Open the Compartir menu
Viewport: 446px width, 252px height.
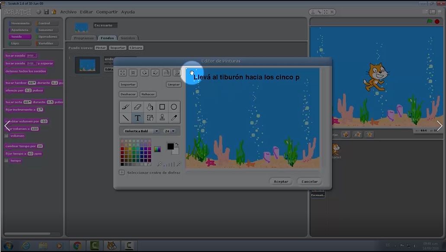[x=107, y=12]
